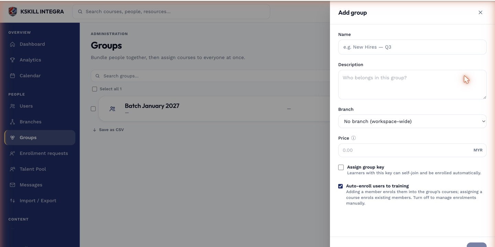Click the top search courses, people, resources box

171,12
